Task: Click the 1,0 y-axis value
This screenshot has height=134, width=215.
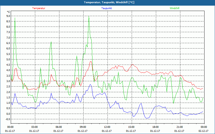Action: coord(8,103)
